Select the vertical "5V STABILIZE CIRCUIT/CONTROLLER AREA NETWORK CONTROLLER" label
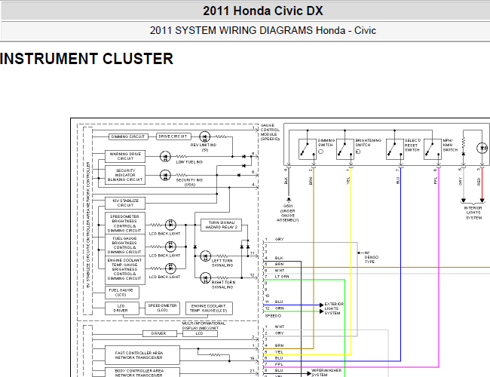 tap(88, 225)
